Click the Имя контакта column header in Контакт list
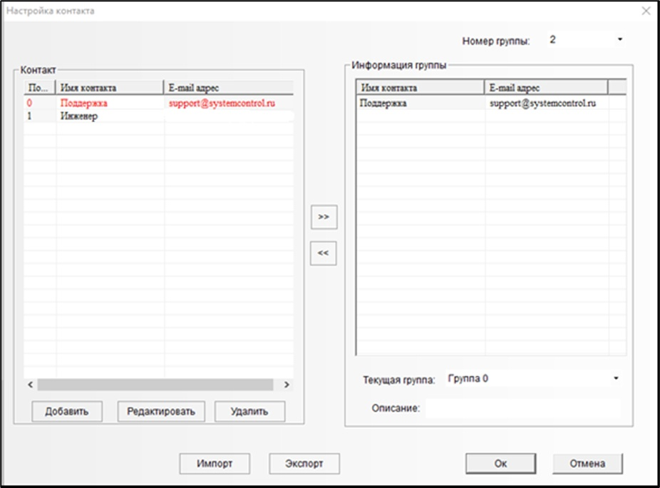 [110, 88]
